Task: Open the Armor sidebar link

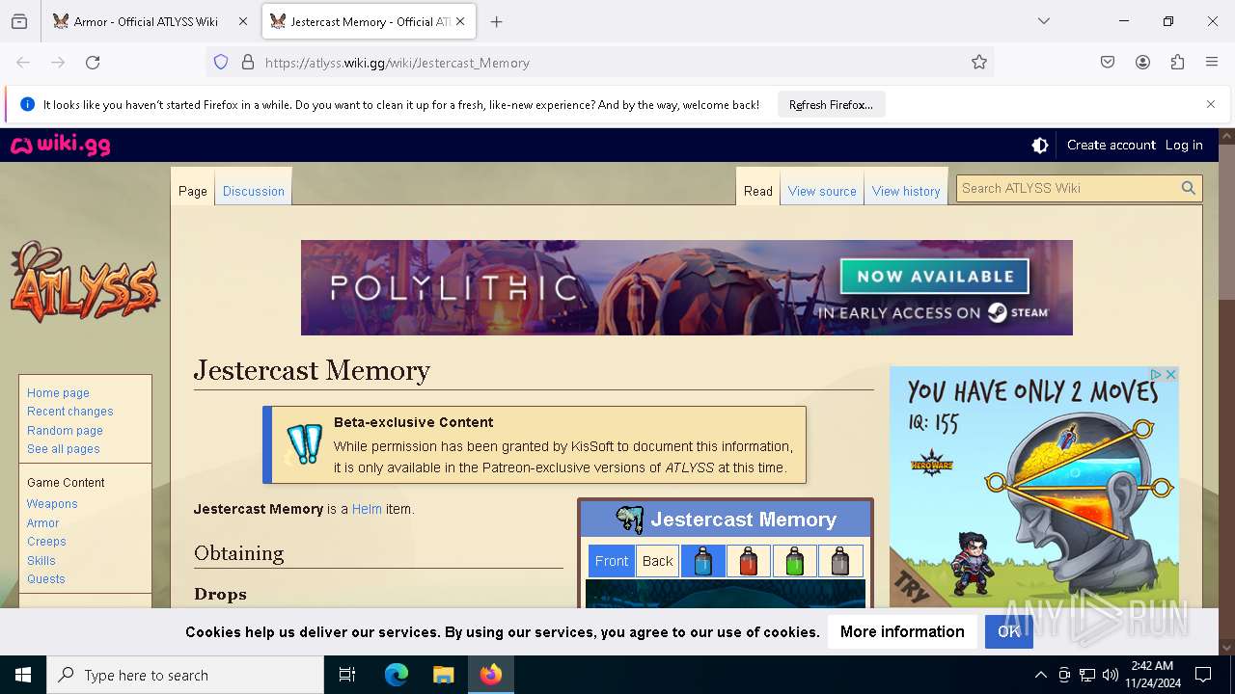Action: [43, 523]
